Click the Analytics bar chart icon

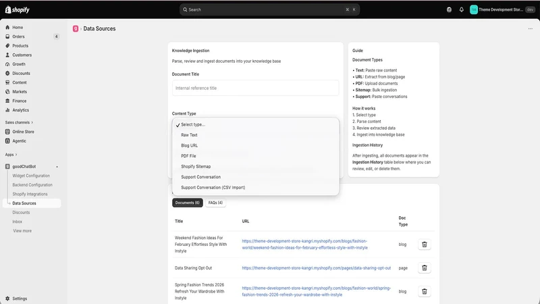(x=7, y=110)
